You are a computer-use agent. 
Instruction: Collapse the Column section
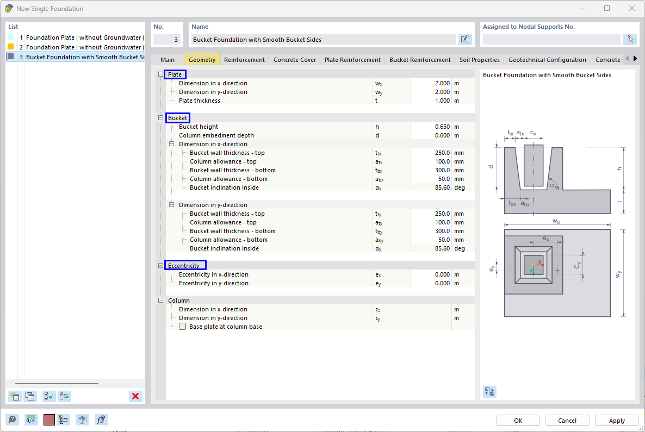coord(160,300)
